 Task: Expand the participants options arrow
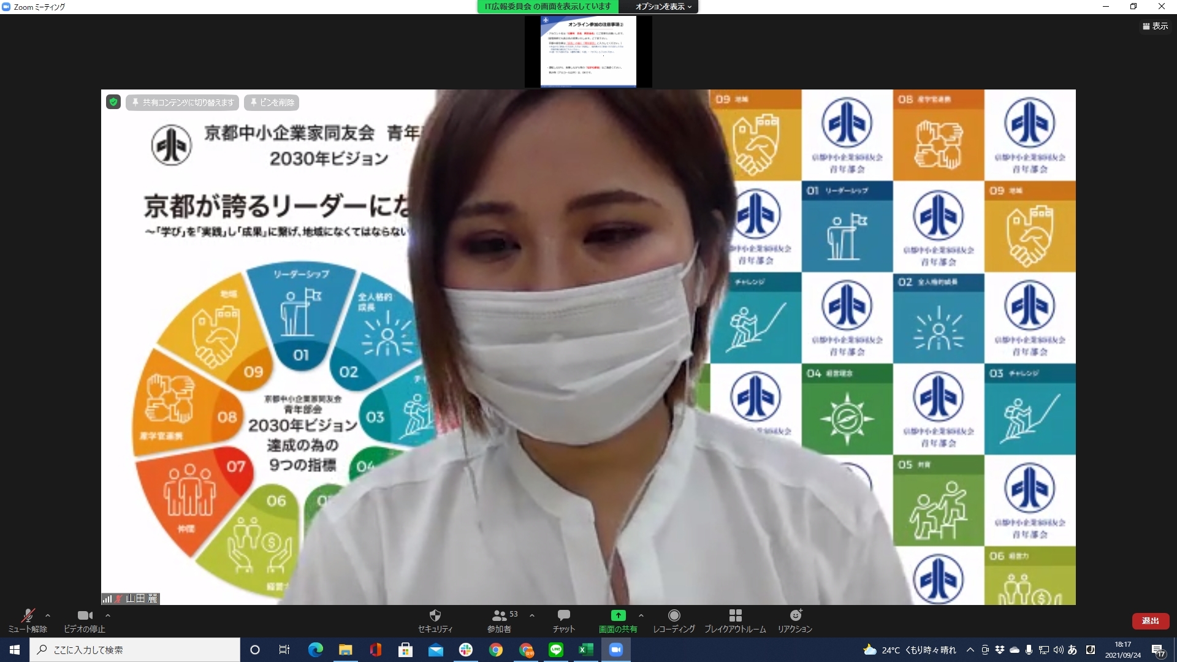coord(532,615)
